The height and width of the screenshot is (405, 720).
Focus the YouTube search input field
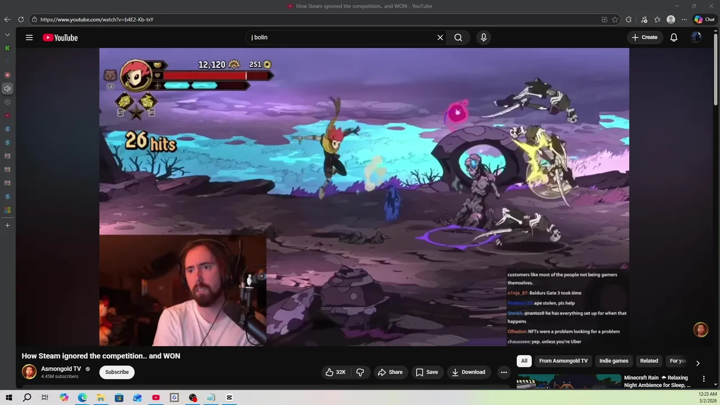click(x=340, y=38)
